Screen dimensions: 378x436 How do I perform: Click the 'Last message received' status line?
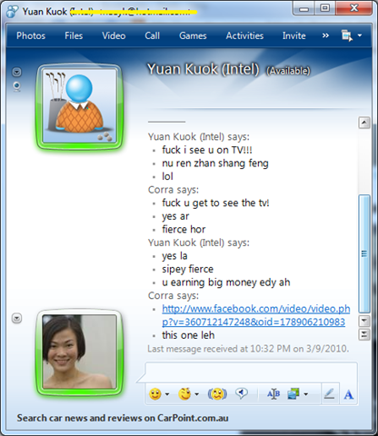[248, 349]
